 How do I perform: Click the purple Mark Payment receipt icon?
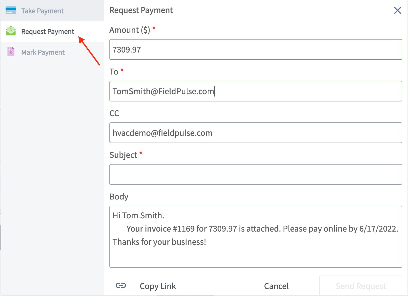[x=11, y=51]
